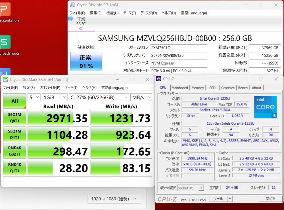Open the test size dropdown showing 1GiB
The height and width of the screenshot is (210, 284).
click(55, 97)
